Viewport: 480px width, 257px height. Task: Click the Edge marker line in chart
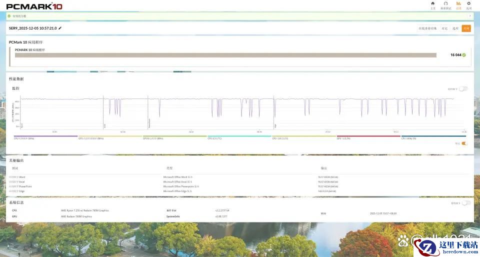point(273,112)
